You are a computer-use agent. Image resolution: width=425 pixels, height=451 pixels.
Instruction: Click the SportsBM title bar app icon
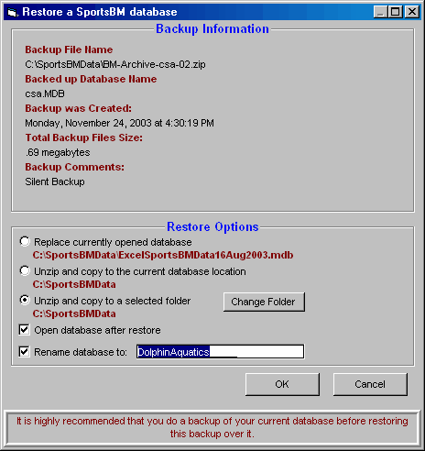point(12,12)
